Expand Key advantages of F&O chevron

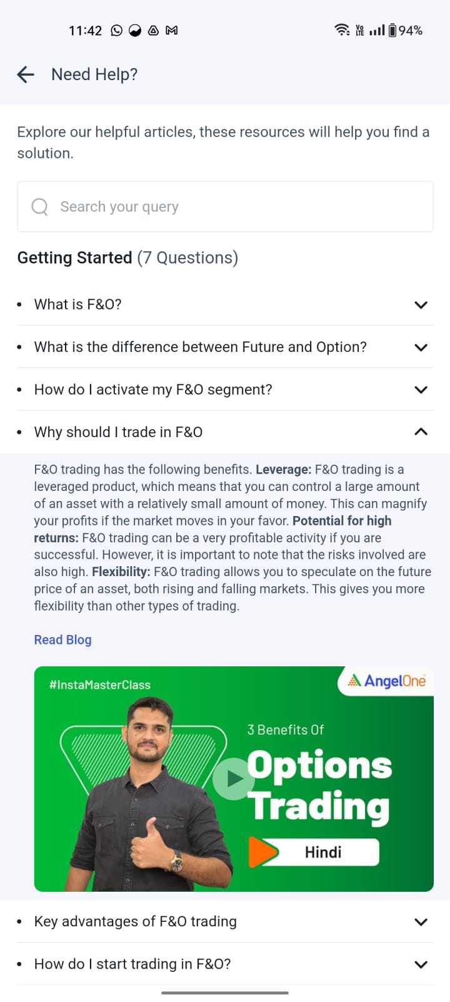pyautogui.click(x=421, y=922)
